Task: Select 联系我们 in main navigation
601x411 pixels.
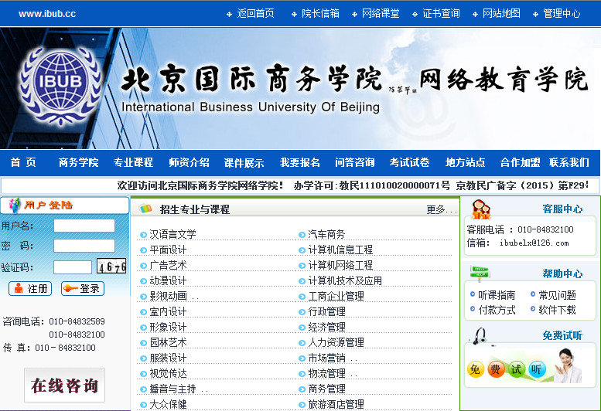Action: pos(569,162)
